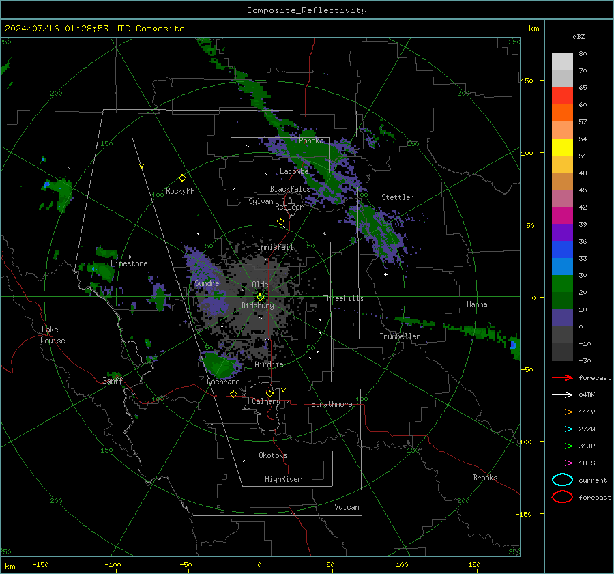This screenshot has height=574, width=614.
Task: Click the Composite_Reflectivity title text
Action: pos(307,10)
